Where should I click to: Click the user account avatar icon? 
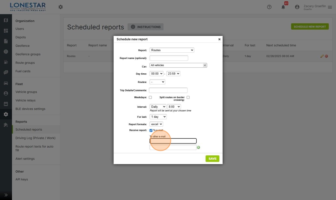click(x=297, y=7)
